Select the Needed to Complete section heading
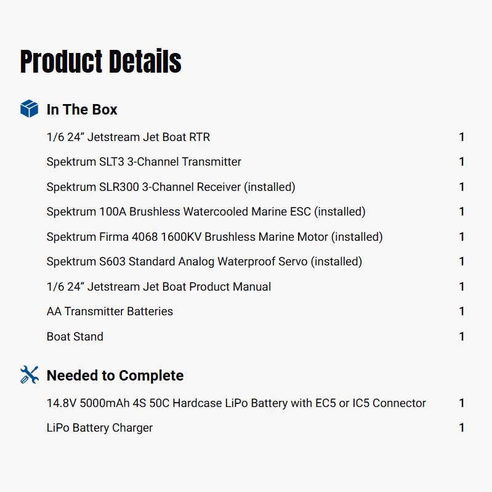The width and height of the screenshot is (492, 492). point(115,376)
